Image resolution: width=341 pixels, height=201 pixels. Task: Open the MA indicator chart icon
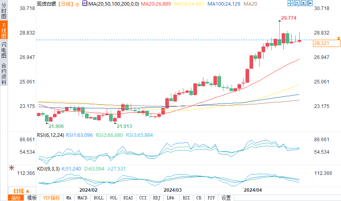pos(85,3)
